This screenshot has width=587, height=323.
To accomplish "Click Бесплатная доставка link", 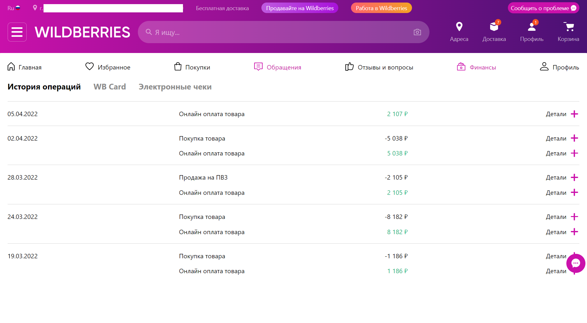I will coord(222,8).
